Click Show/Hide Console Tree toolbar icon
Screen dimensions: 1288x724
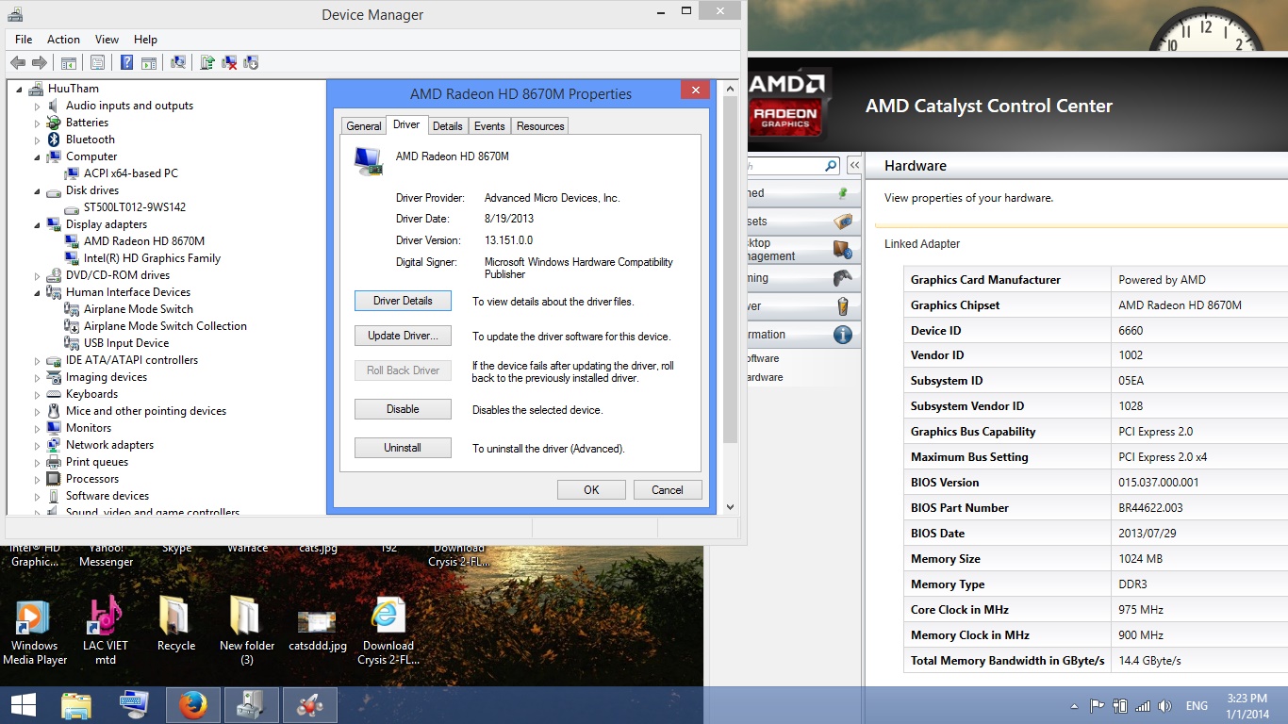[x=68, y=62]
